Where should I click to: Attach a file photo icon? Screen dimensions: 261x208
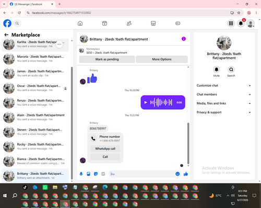click(x=88, y=174)
